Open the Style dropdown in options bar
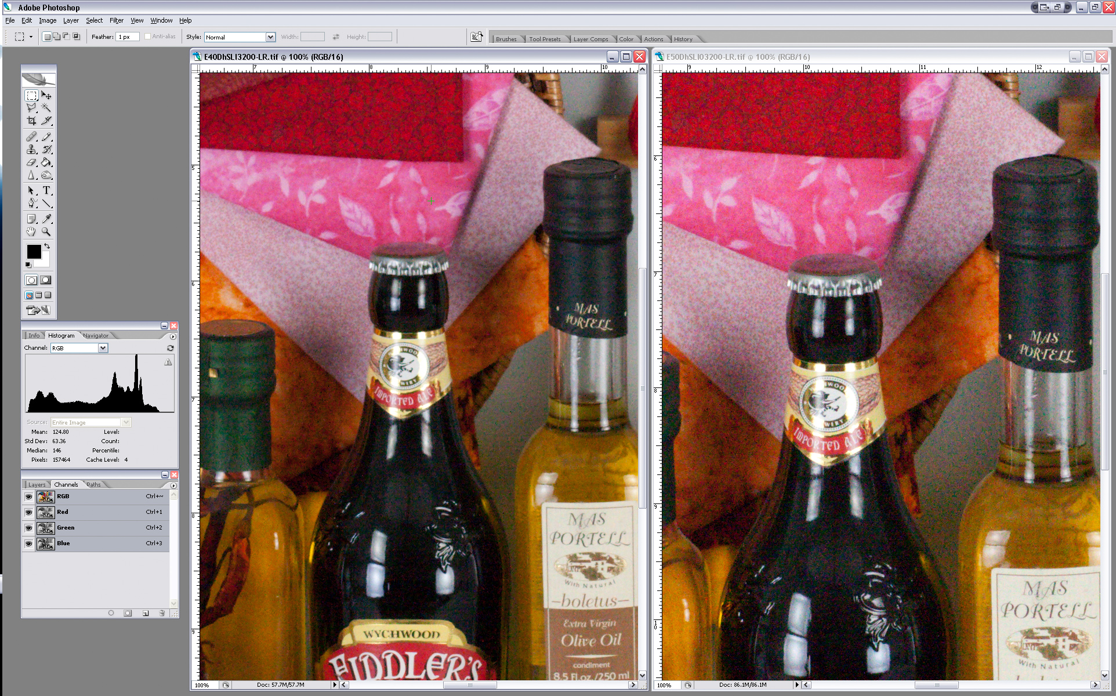 [270, 37]
